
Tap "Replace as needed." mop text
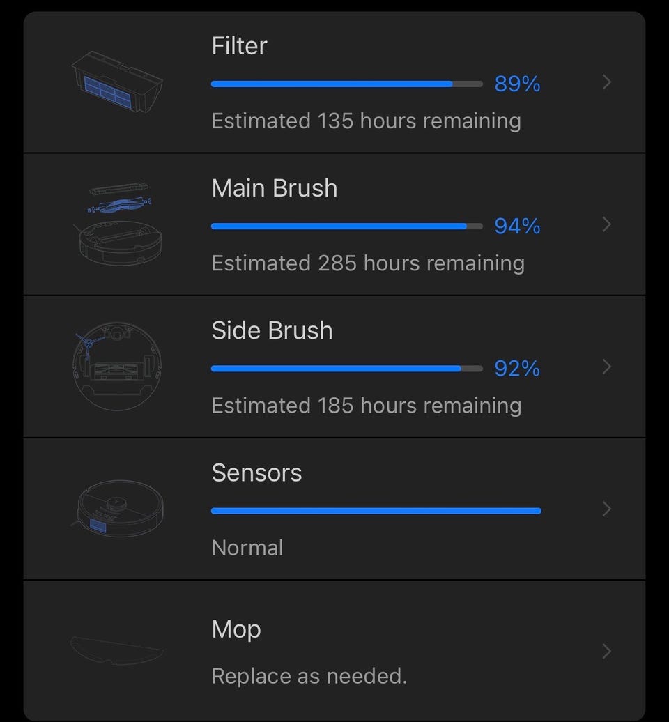(x=309, y=676)
